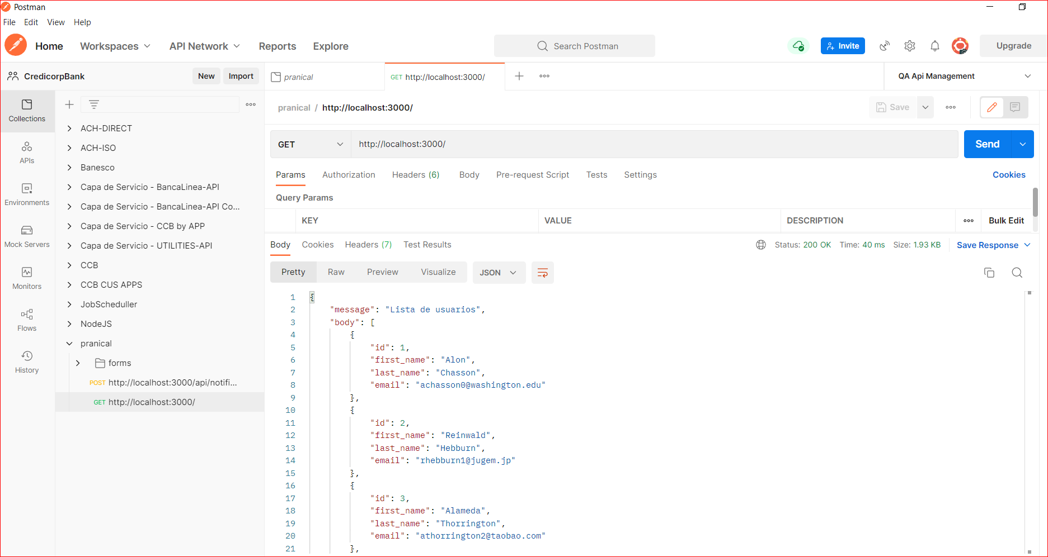Open the Monitors sidebar panel
Image resolution: width=1048 pixels, height=557 pixels.
click(x=27, y=278)
